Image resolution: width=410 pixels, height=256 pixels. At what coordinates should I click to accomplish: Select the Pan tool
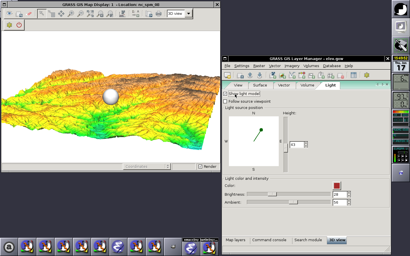click(x=61, y=14)
